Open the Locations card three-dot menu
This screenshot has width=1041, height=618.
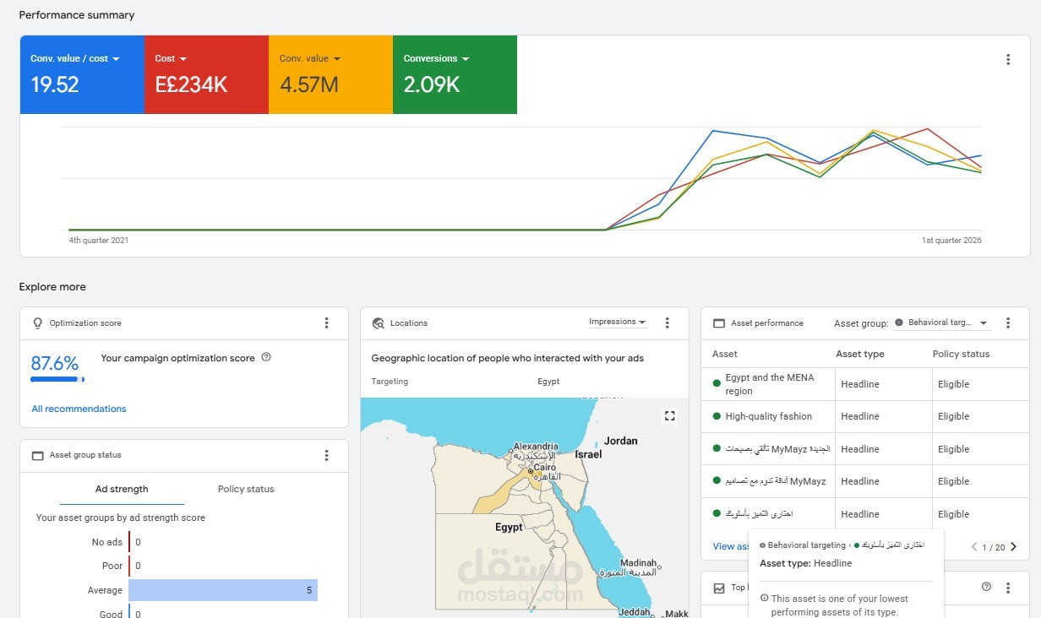(667, 323)
